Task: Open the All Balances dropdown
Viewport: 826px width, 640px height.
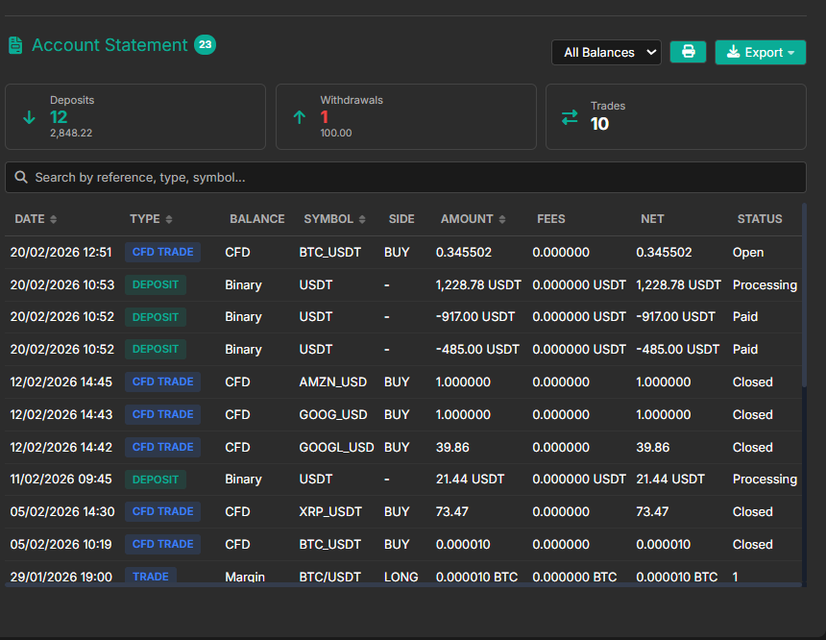Action: point(606,52)
